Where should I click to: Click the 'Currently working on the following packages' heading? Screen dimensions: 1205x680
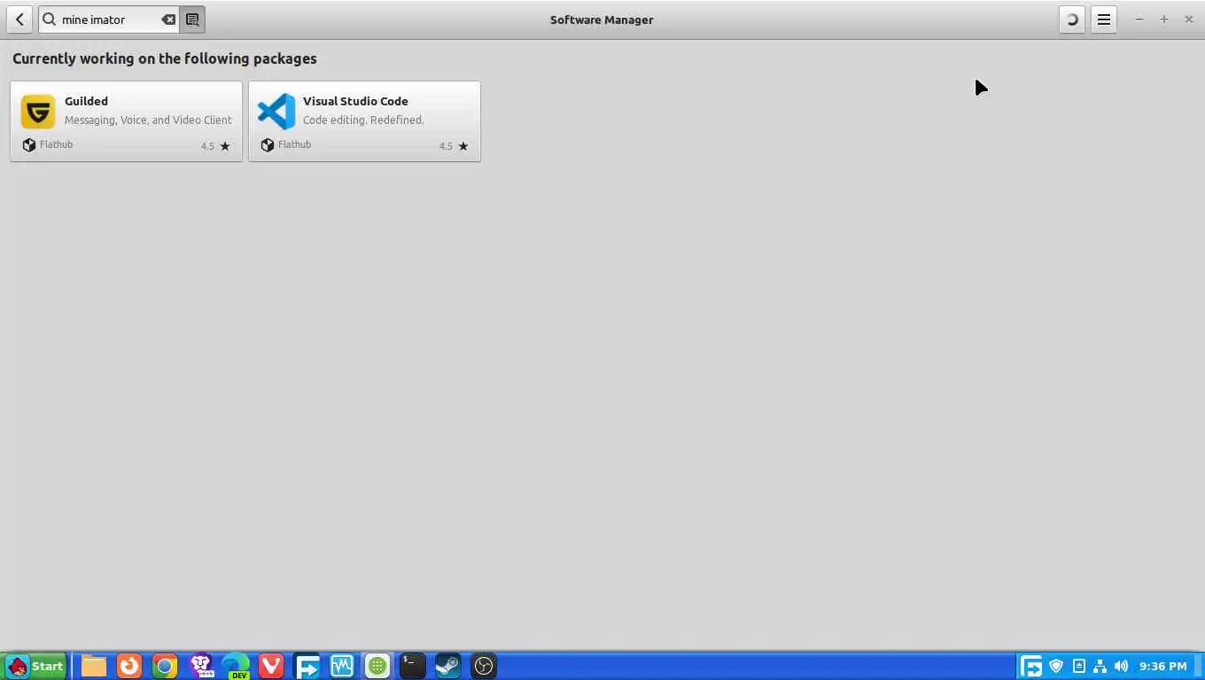click(x=165, y=58)
